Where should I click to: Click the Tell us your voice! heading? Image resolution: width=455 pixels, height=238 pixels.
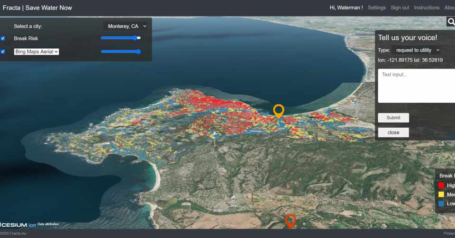point(408,38)
